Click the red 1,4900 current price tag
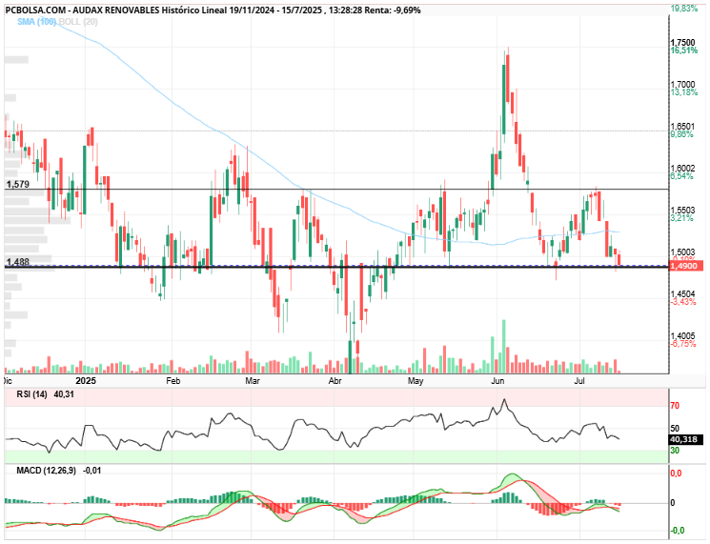 [x=685, y=266]
